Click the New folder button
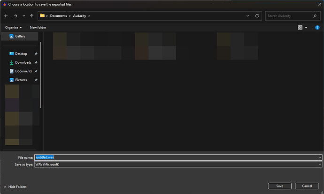Screen dimensions: 324x194 [x=38, y=28]
